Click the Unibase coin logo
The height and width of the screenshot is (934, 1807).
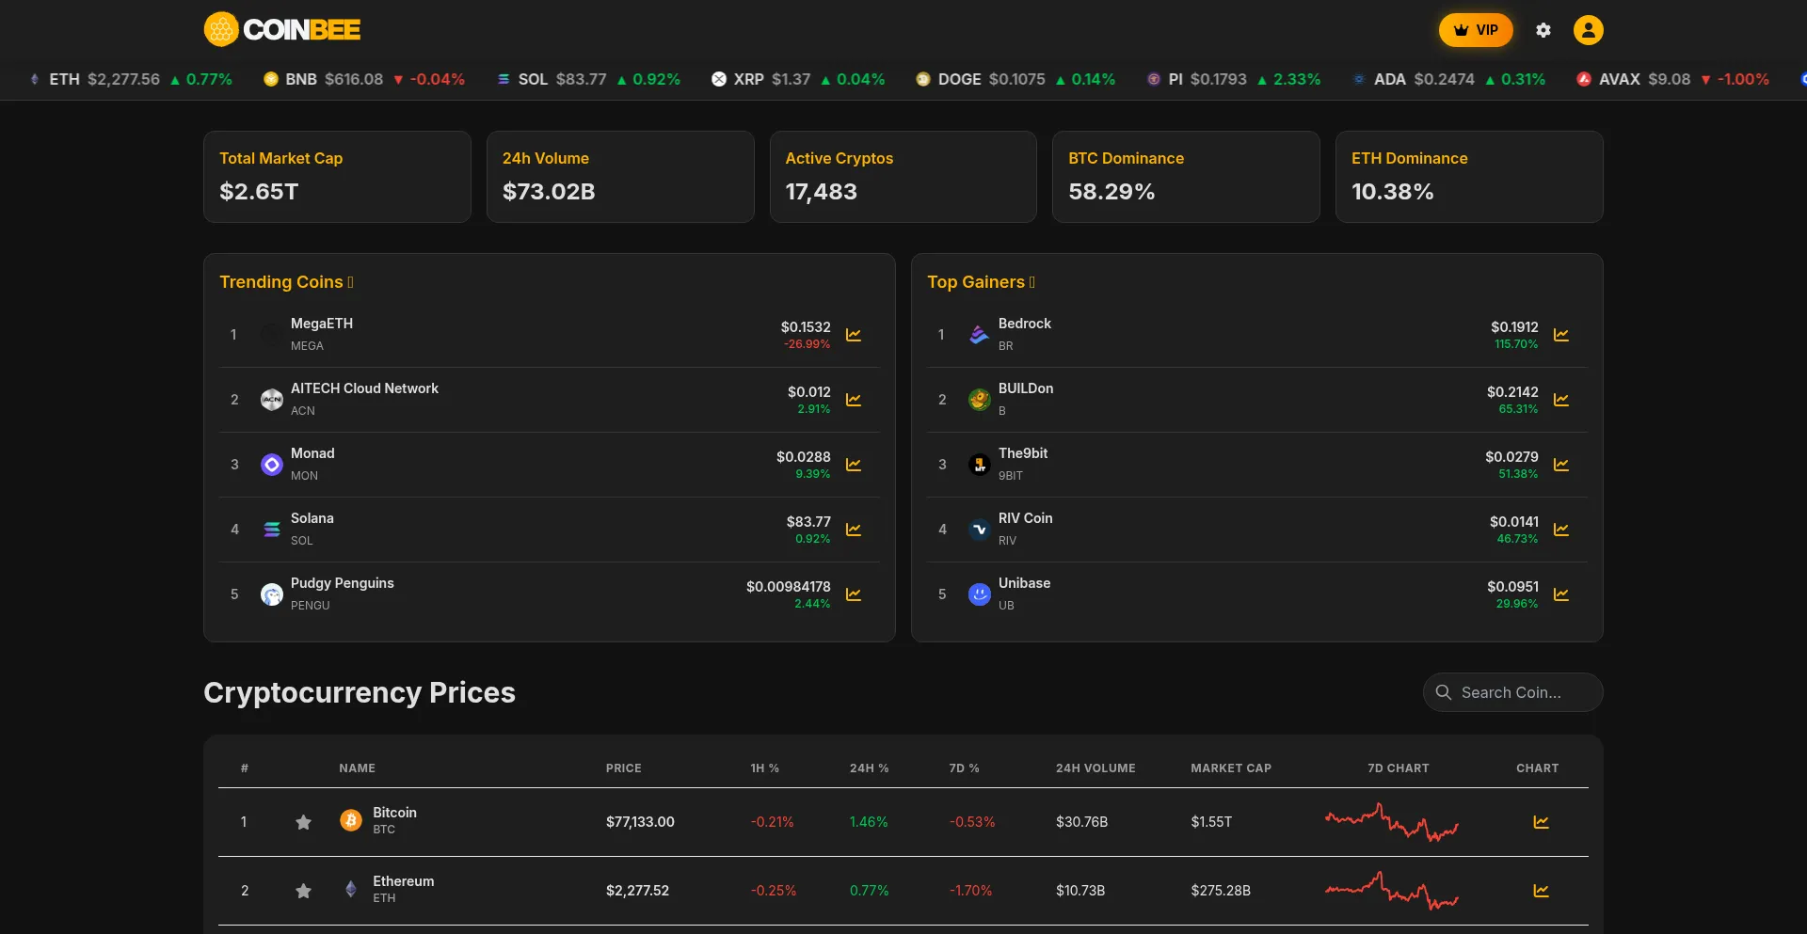[x=980, y=594]
